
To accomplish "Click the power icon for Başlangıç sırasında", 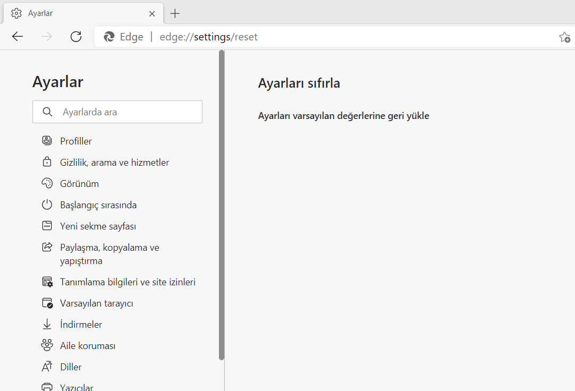I will 47,205.
